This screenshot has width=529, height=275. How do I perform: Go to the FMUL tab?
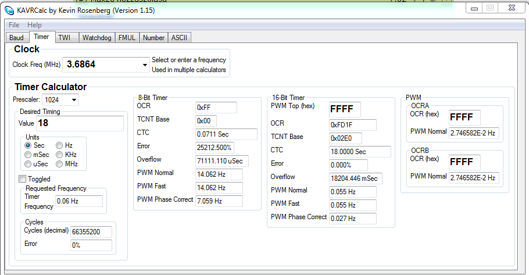[126, 38]
